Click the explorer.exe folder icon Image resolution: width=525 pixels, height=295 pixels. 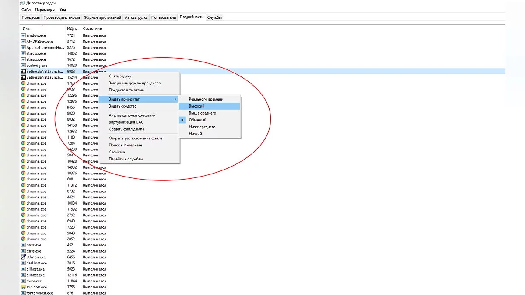23,287
